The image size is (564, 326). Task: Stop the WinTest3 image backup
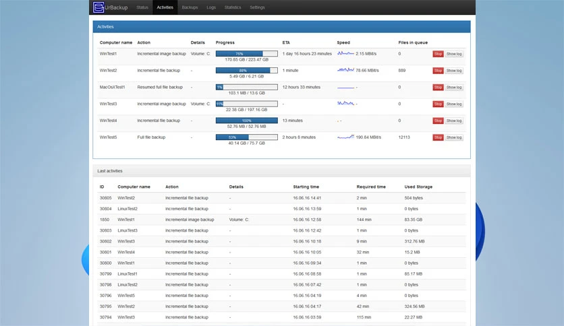coord(438,104)
